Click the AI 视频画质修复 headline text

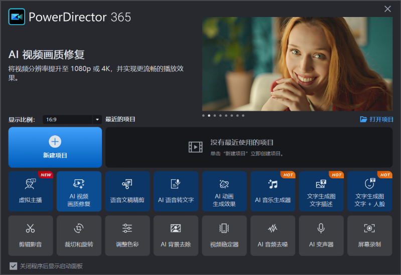46,55
